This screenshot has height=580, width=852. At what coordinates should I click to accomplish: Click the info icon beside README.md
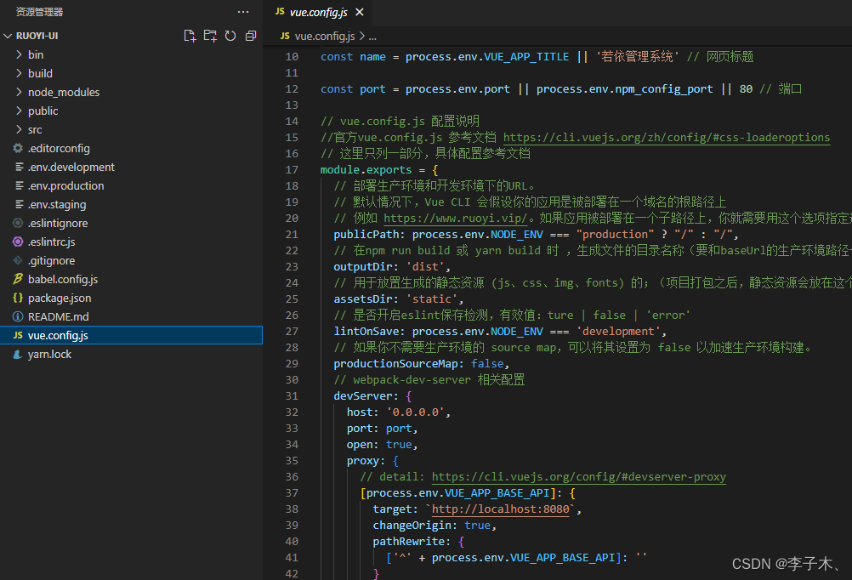pos(18,316)
